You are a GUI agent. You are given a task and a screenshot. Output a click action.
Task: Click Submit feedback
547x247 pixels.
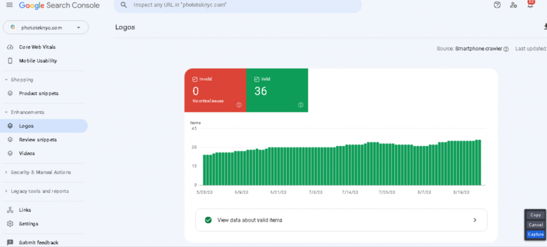pos(38,243)
